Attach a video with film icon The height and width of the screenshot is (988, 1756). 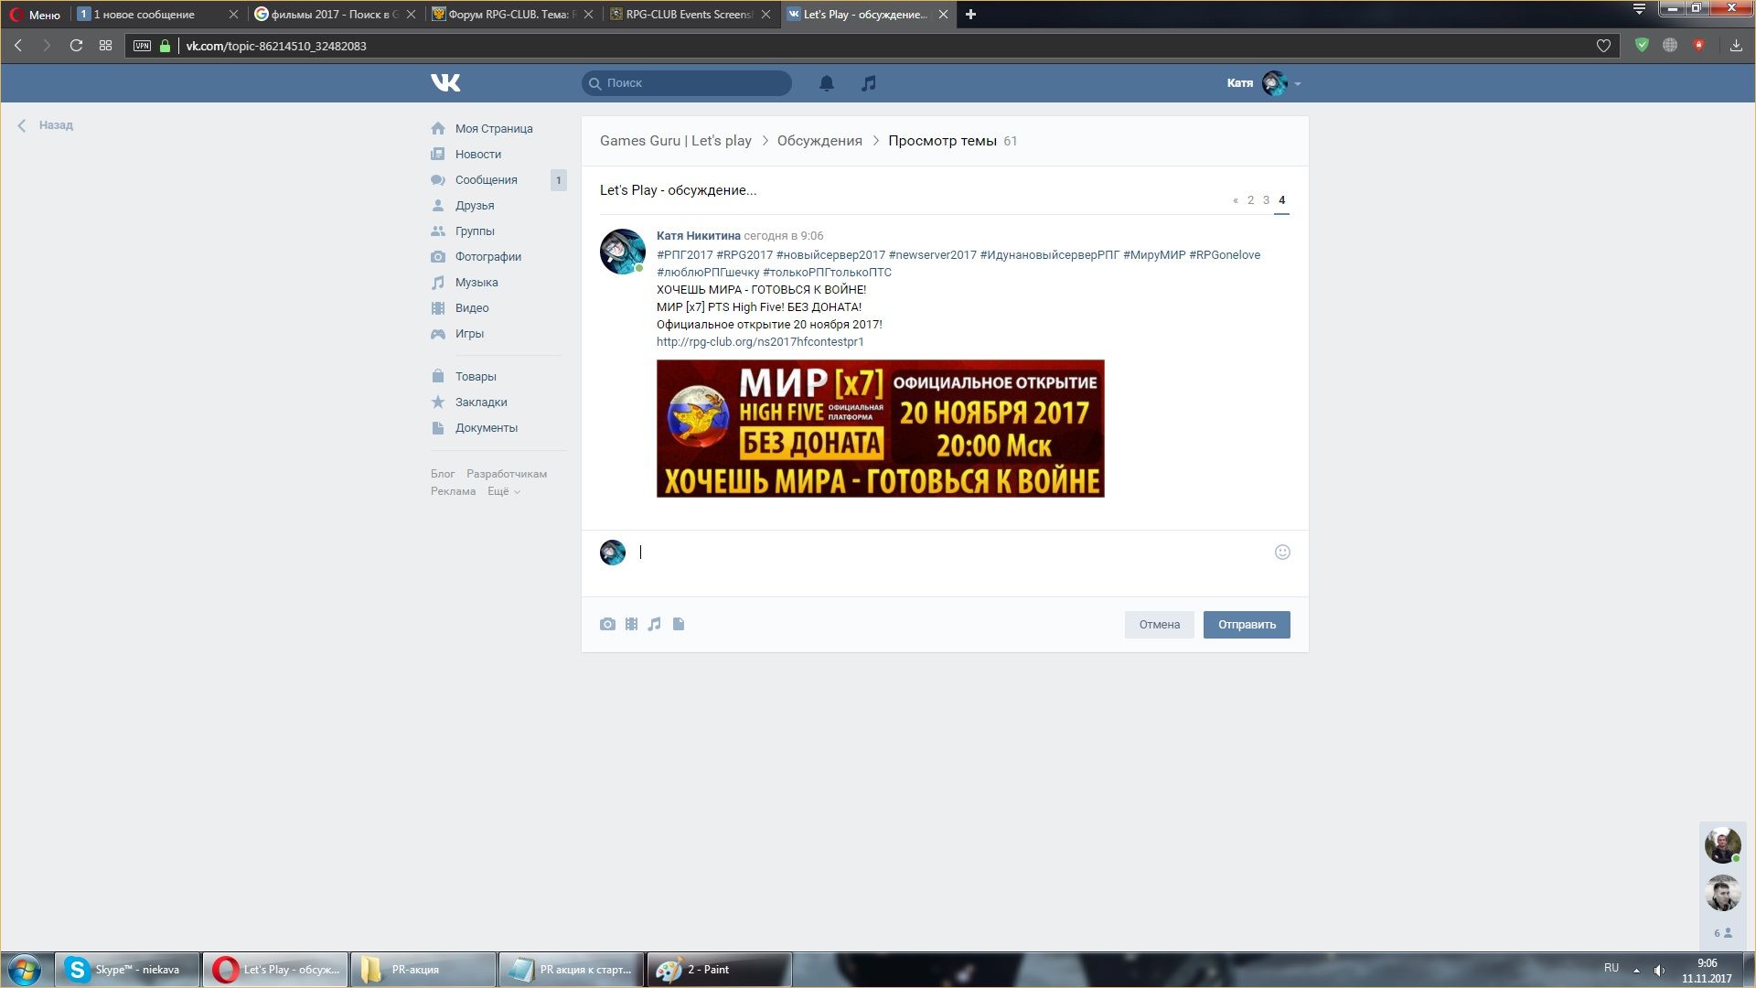coord(631,624)
